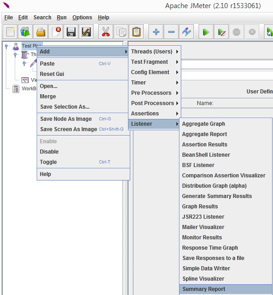Expand the Assertions submenu

[x=154, y=114]
